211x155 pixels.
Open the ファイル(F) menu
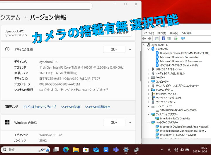[x=149, y=33]
